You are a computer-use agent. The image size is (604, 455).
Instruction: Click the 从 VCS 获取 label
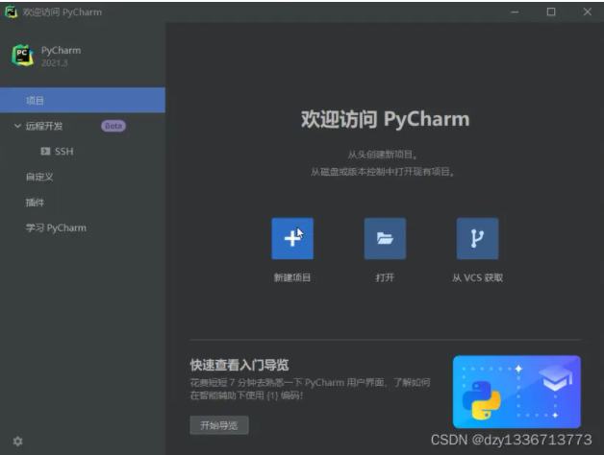(477, 277)
